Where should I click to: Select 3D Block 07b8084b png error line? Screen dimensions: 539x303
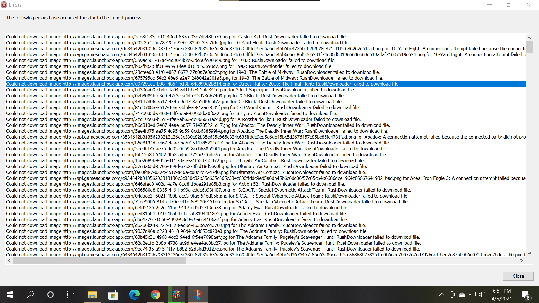(x=266, y=96)
